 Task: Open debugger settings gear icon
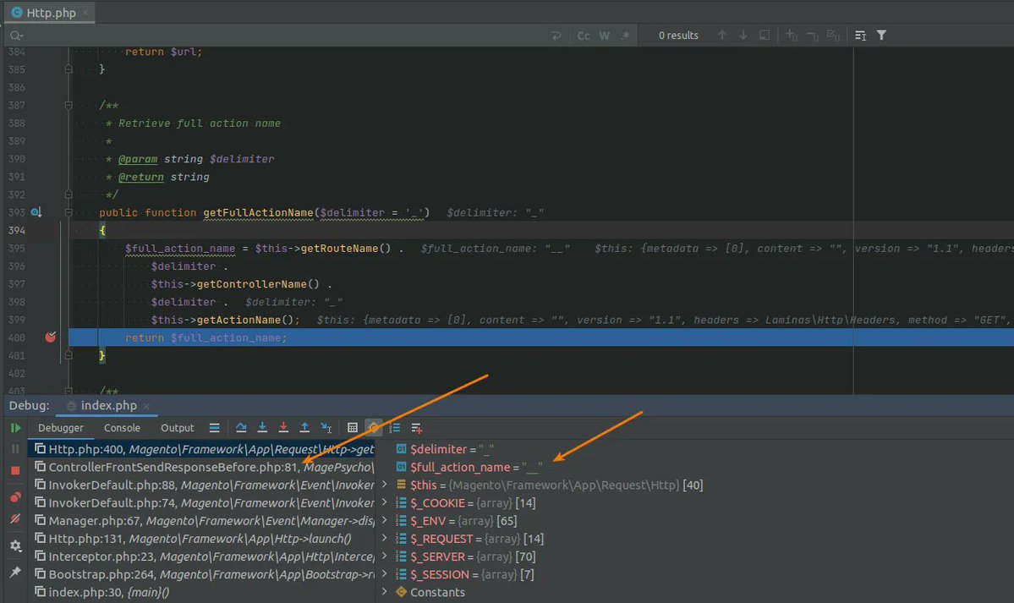point(15,546)
